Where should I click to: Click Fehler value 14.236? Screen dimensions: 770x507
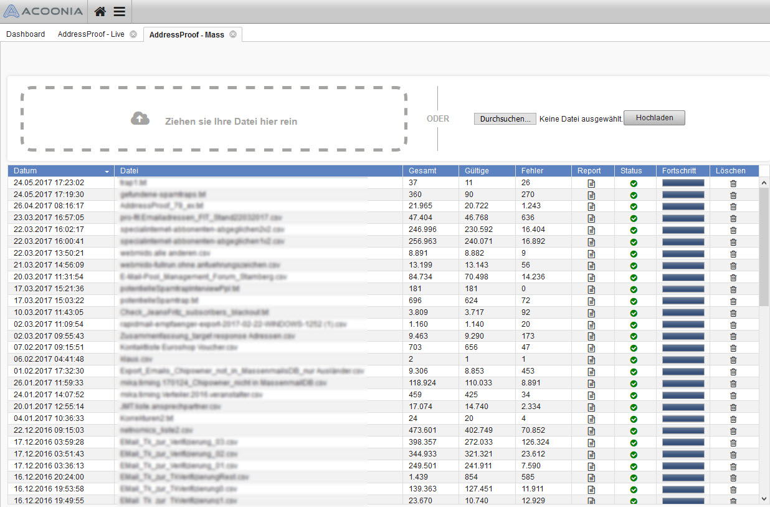pyautogui.click(x=534, y=277)
